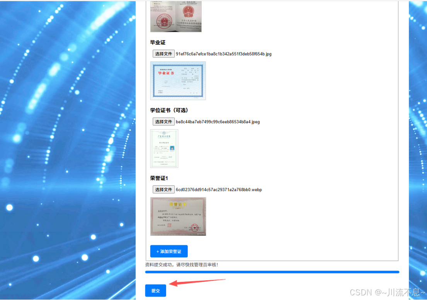Click the 毕业证 section heading

point(158,42)
